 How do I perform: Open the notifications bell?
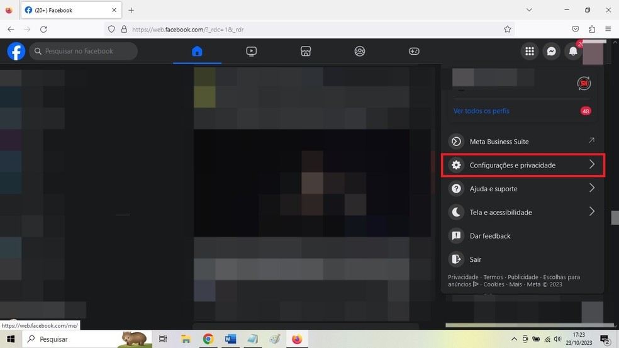point(573,52)
